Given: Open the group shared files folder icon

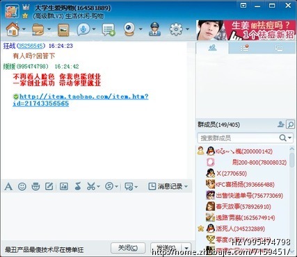Looking at the screenshot, I should (x=38, y=30).
